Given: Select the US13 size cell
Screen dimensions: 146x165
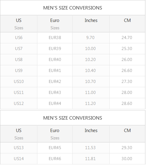Looking at the screenshot, I should coord(19,148).
